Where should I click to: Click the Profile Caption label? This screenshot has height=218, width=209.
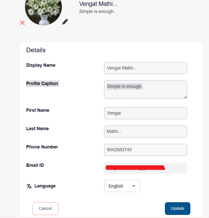pyautogui.click(x=42, y=84)
